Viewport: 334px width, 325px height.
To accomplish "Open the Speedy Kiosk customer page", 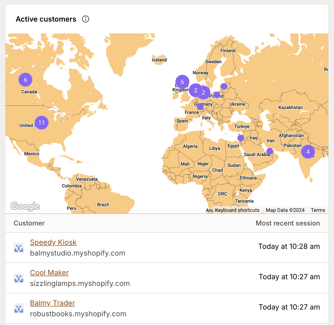I will (x=53, y=242).
